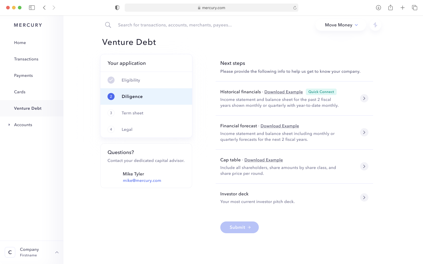Email mike@mercury.com link
The height and width of the screenshot is (264, 423).
pos(142,180)
